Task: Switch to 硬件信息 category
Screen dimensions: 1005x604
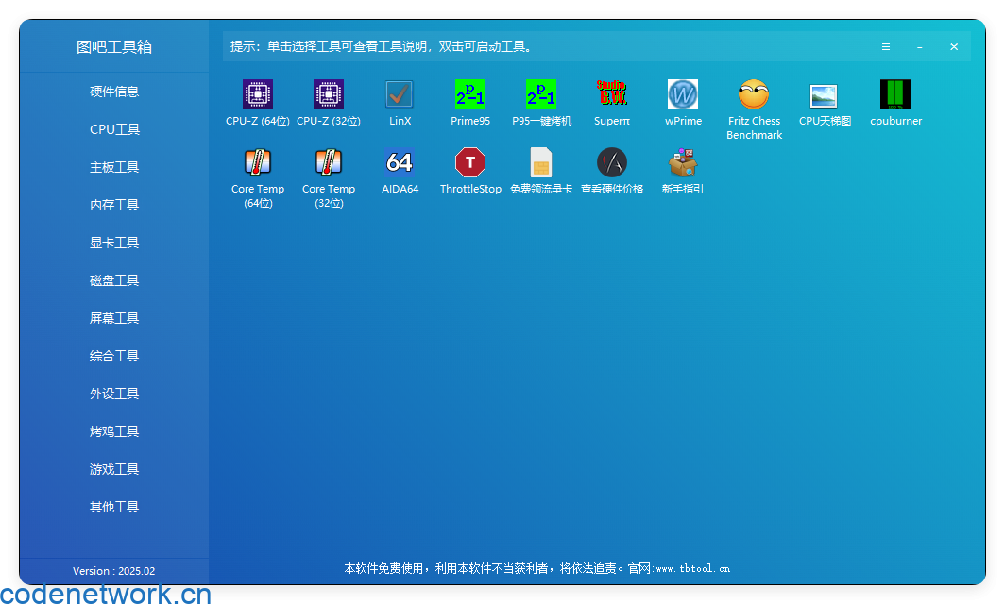Action: [x=114, y=92]
